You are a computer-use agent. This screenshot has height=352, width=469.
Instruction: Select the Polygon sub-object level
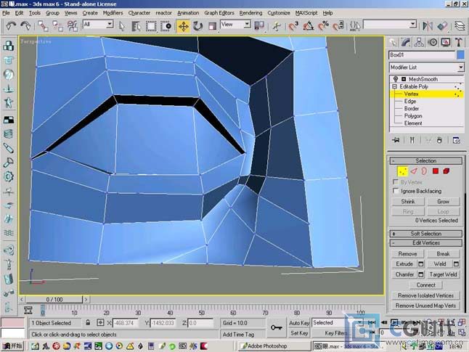coord(413,115)
